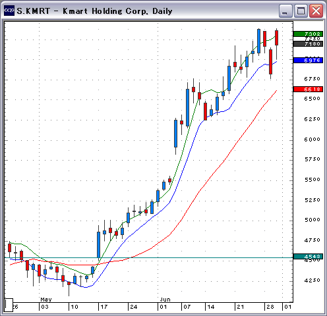Click the 03 date marker on time axis

[45, 307]
